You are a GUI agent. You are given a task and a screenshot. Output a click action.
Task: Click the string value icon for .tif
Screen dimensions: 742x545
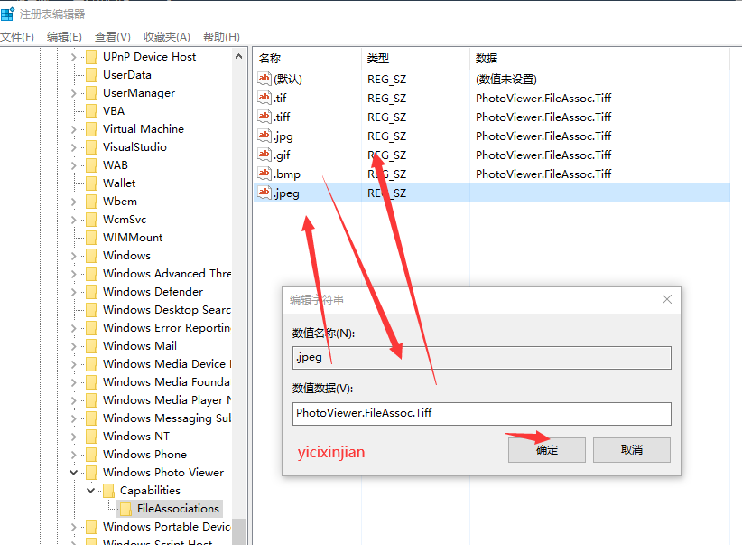(x=264, y=98)
